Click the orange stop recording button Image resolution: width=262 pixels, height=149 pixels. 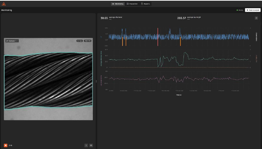point(6,145)
